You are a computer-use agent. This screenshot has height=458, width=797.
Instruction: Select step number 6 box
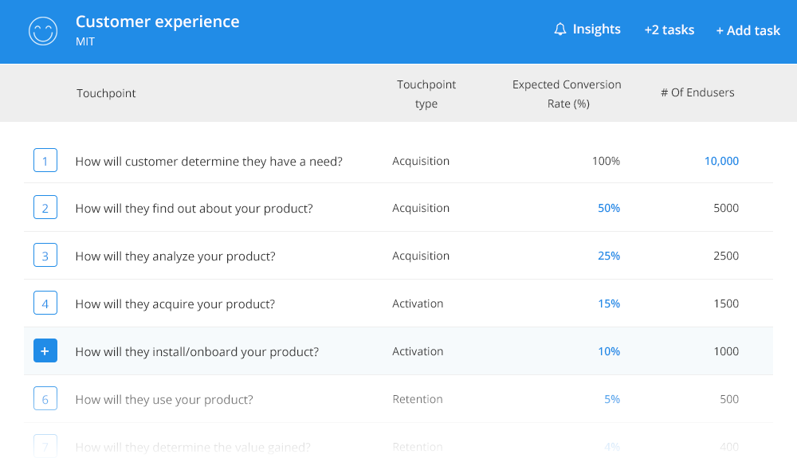click(x=45, y=399)
